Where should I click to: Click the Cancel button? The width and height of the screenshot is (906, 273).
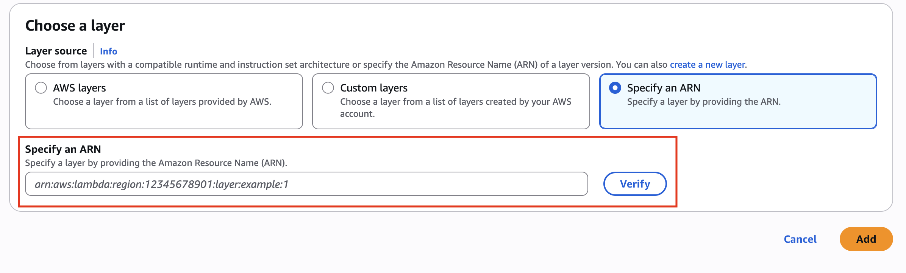800,239
